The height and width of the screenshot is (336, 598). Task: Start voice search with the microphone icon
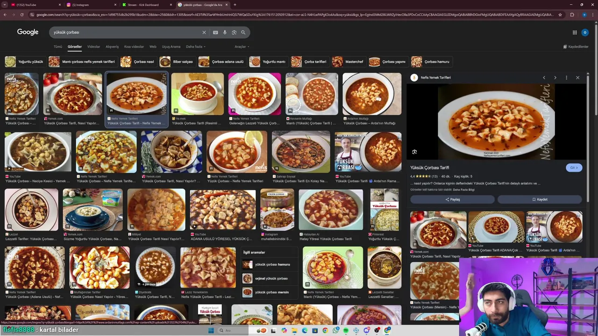225,32
